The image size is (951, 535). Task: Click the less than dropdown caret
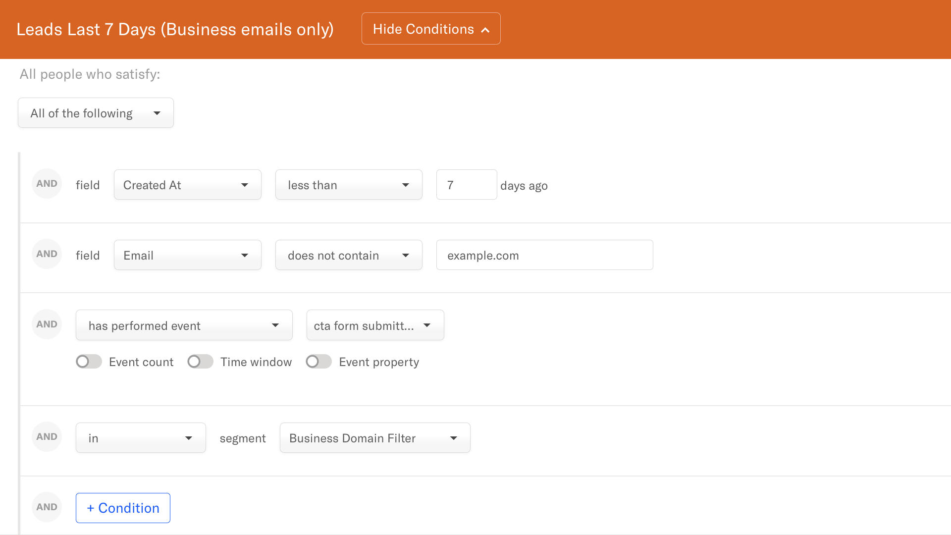click(x=406, y=185)
